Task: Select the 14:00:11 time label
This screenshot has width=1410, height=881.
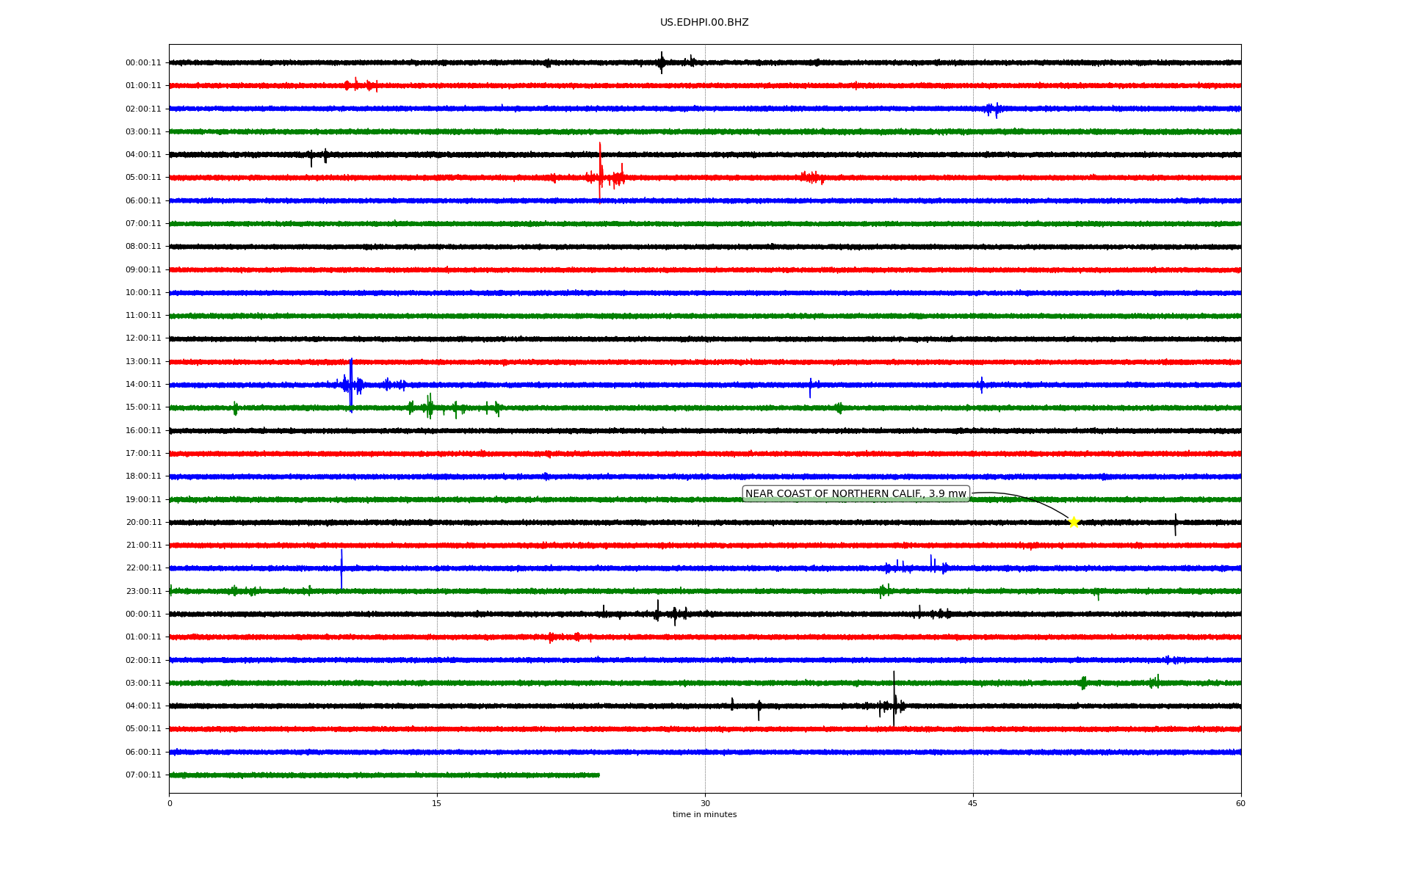Action: click(143, 384)
